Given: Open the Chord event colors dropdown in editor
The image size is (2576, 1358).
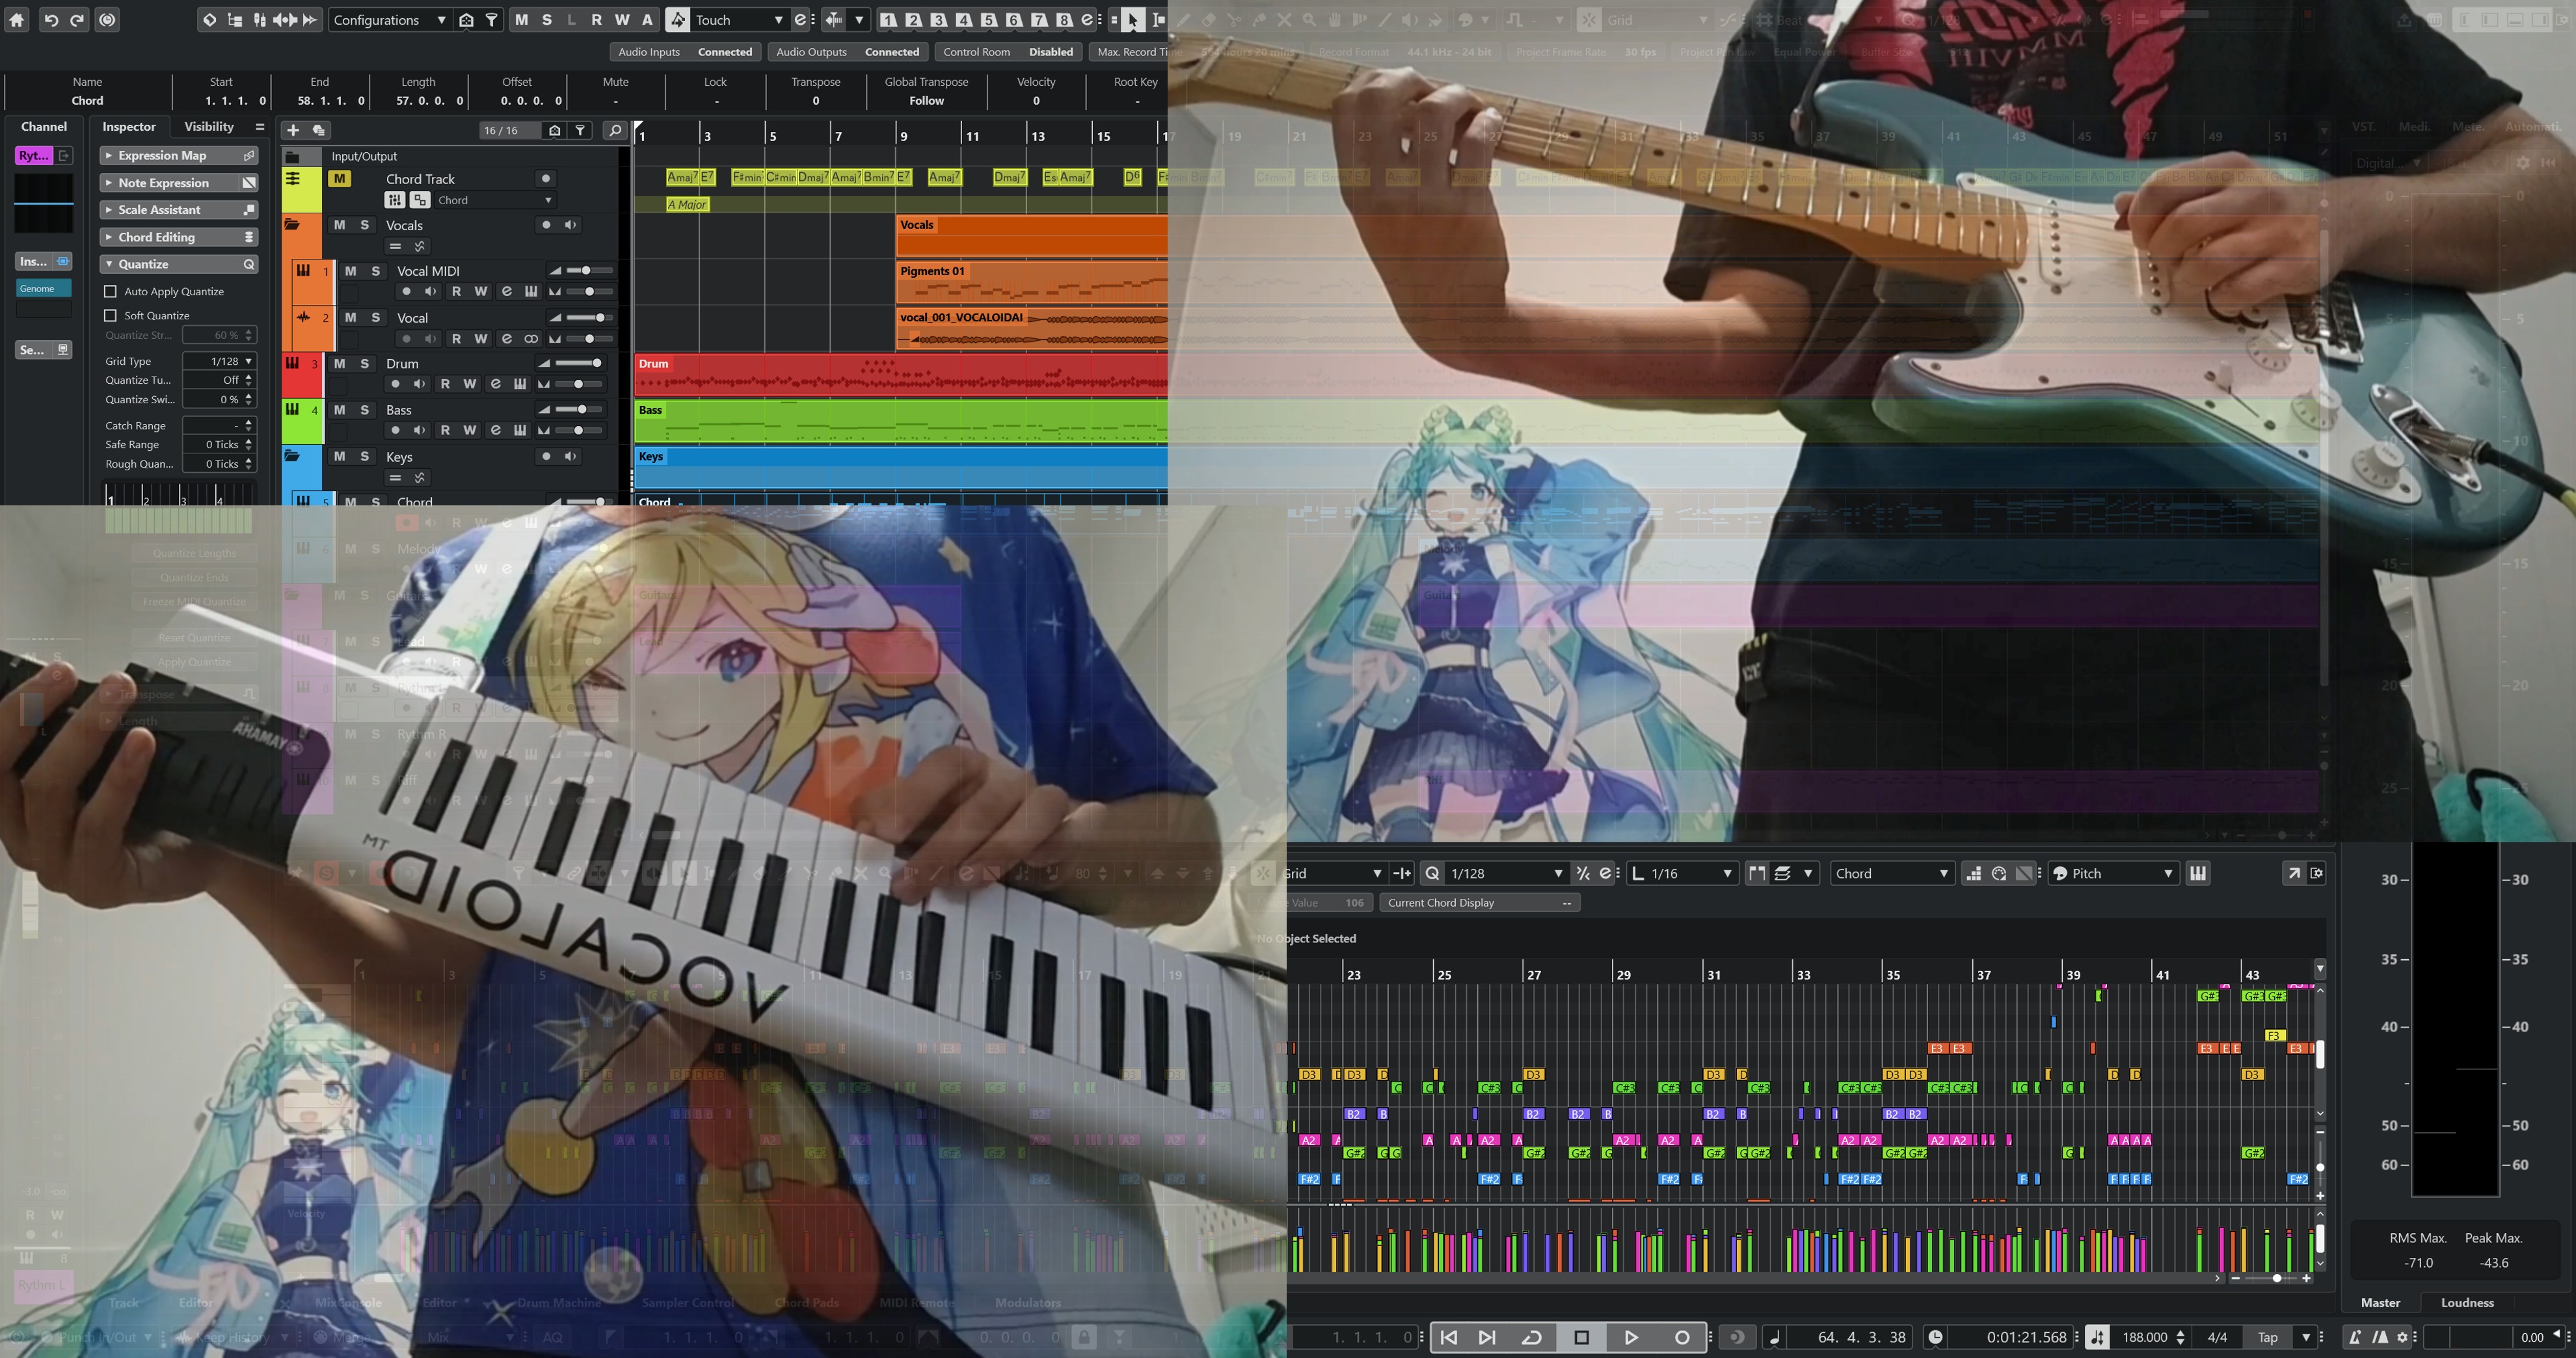Looking at the screenshot, I should [x=1892, y=874].
